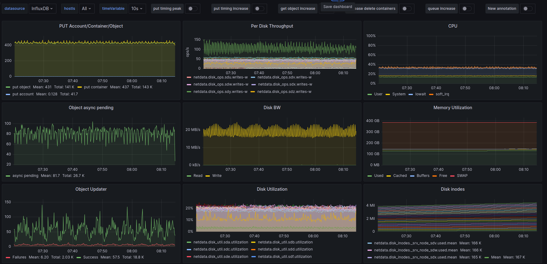
Task: Open the PUT Account/Container/Object panel title menu
Action: (x=91, y=26)
